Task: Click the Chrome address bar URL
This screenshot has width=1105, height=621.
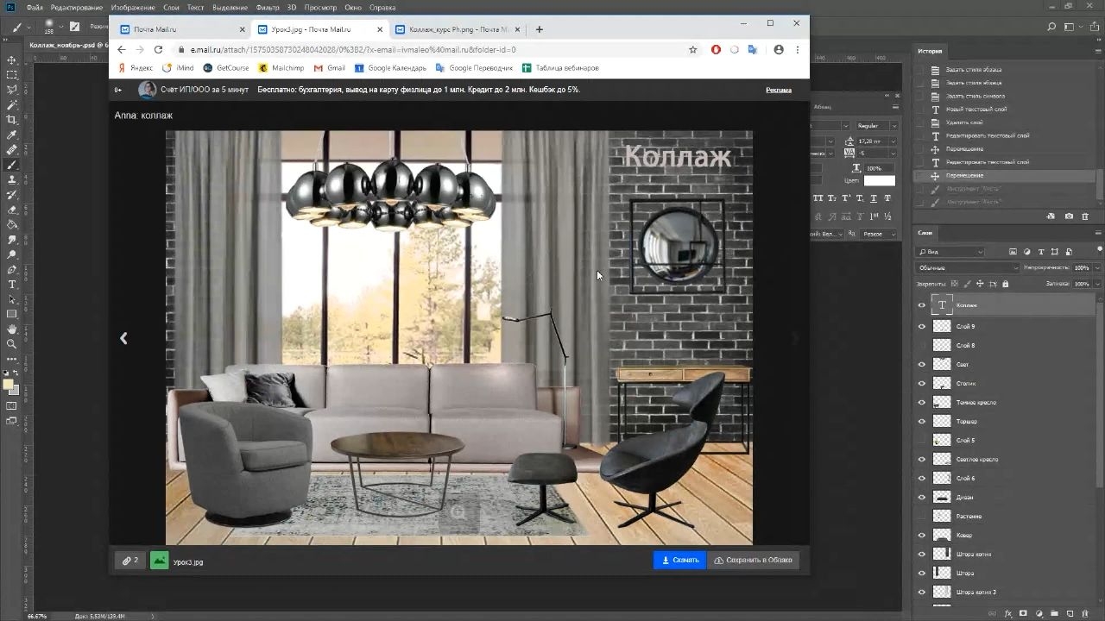Action: click(x=353, y=50)
